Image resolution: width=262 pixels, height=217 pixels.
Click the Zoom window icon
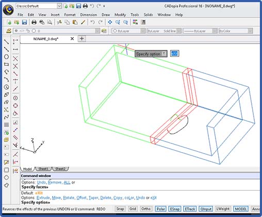[x=118, y=22]
